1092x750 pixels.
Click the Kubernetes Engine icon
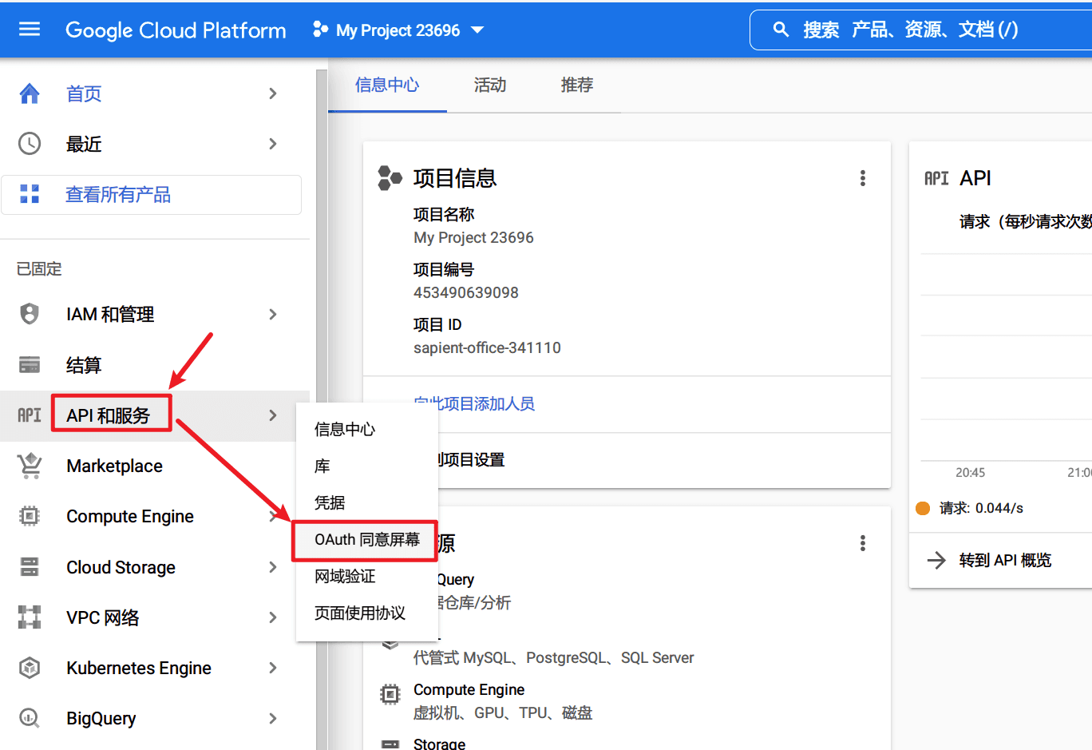coord(30,668)
